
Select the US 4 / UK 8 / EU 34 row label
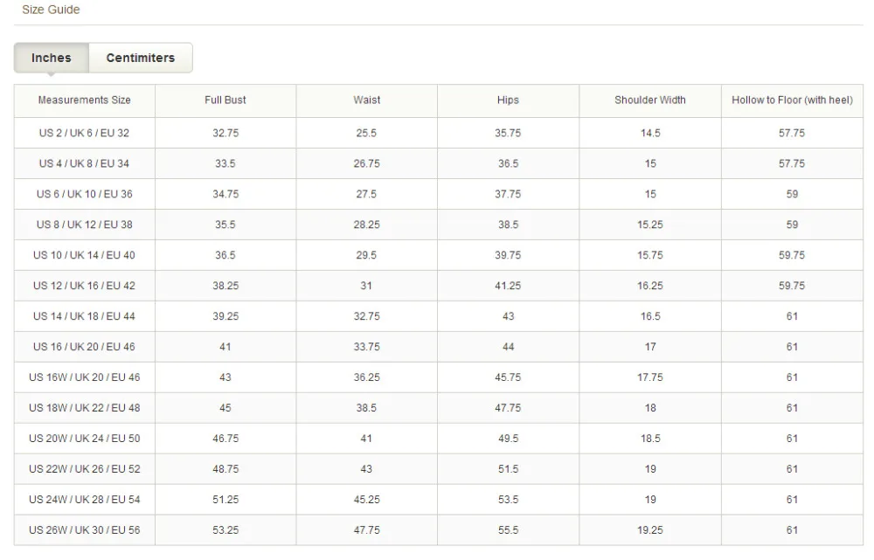click(85, 163)
